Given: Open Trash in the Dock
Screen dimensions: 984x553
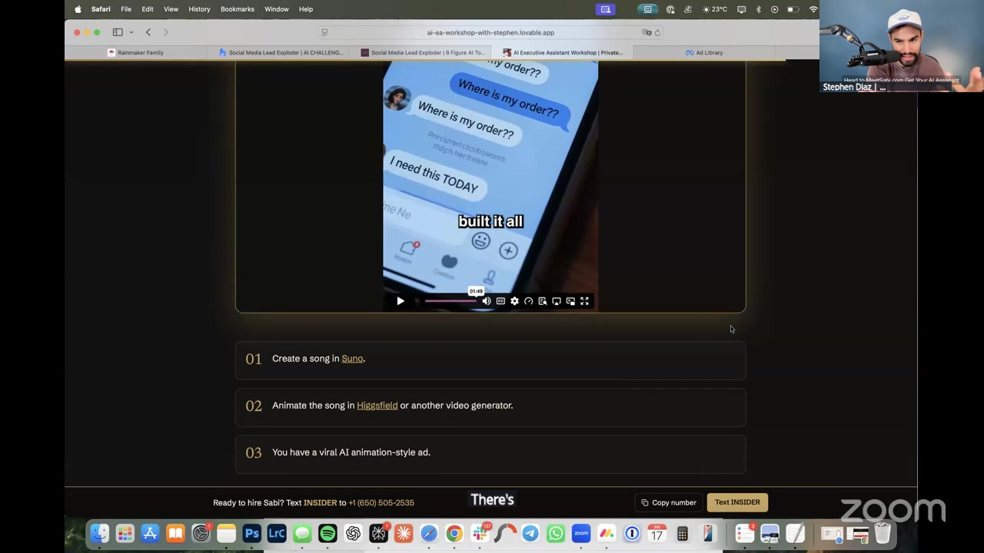Looking at the screenshot, I should [x=883, y=533].
